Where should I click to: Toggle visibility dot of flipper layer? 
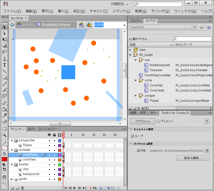coord(49,145)
